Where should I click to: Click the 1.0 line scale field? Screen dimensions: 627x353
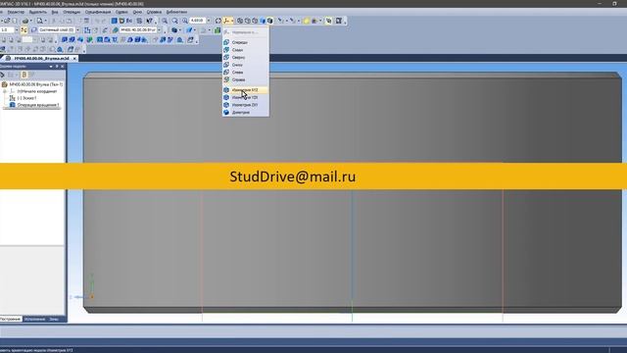pyautogui.click(x=7, y=30)
